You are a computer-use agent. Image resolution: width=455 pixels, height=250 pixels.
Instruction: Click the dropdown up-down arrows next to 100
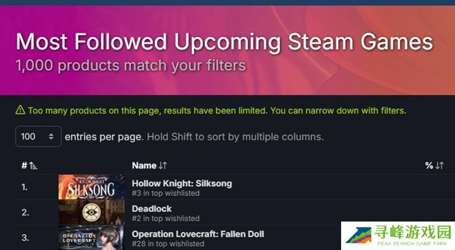click(x=51, y=136)
